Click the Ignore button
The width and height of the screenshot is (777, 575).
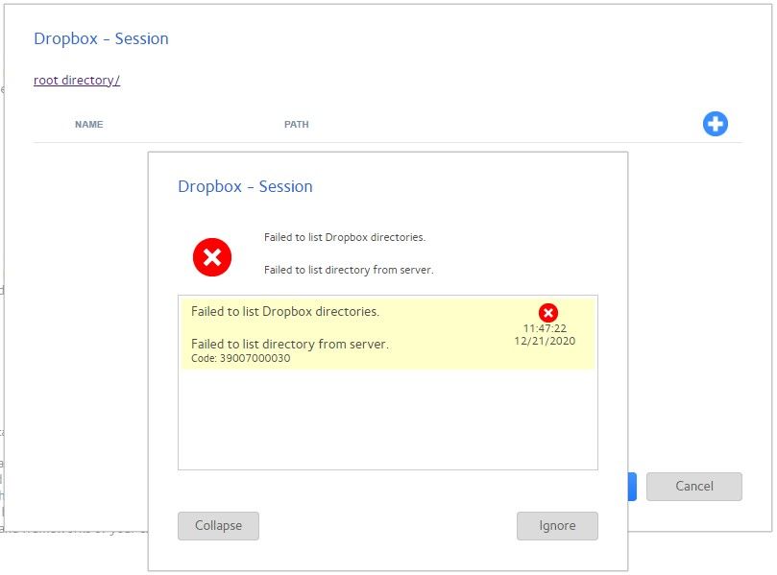pos(557,525)
